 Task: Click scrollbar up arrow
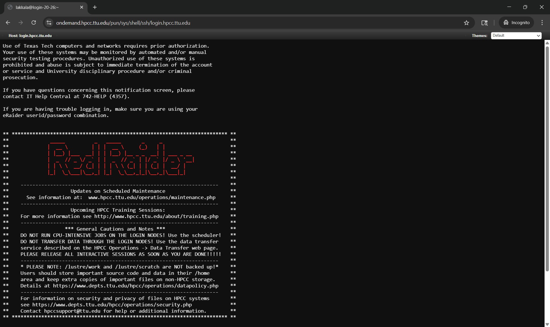[547, 43]
